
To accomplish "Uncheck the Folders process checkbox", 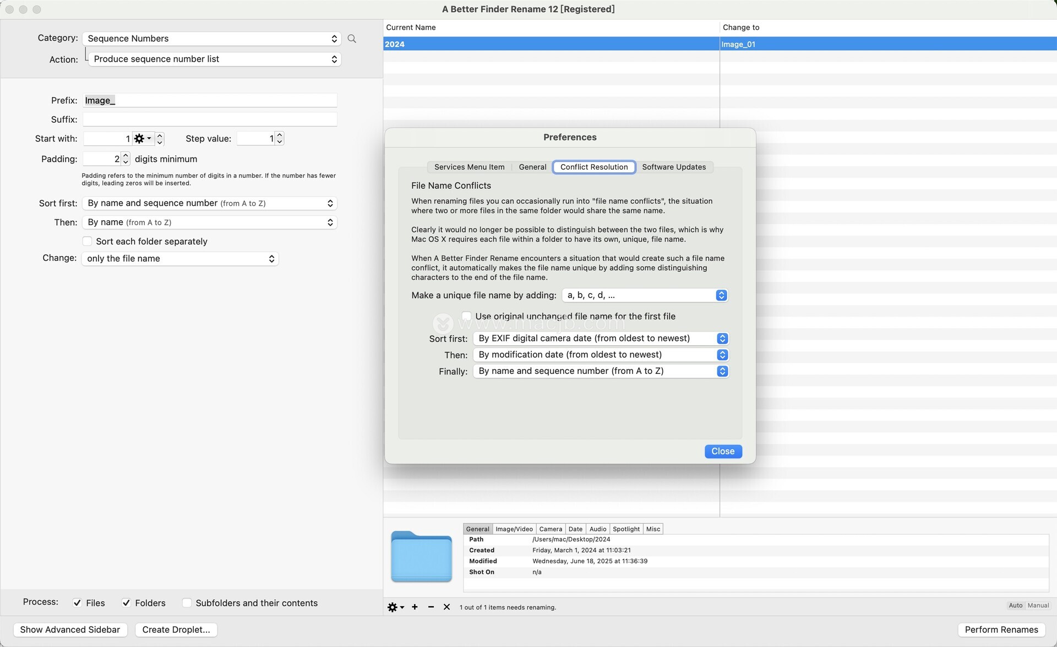I will (126, 603).
